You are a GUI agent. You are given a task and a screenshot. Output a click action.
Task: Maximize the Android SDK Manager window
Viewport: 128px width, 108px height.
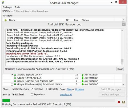[116, 2]
